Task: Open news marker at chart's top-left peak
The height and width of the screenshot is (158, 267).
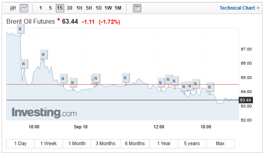Action: point(20,29)
